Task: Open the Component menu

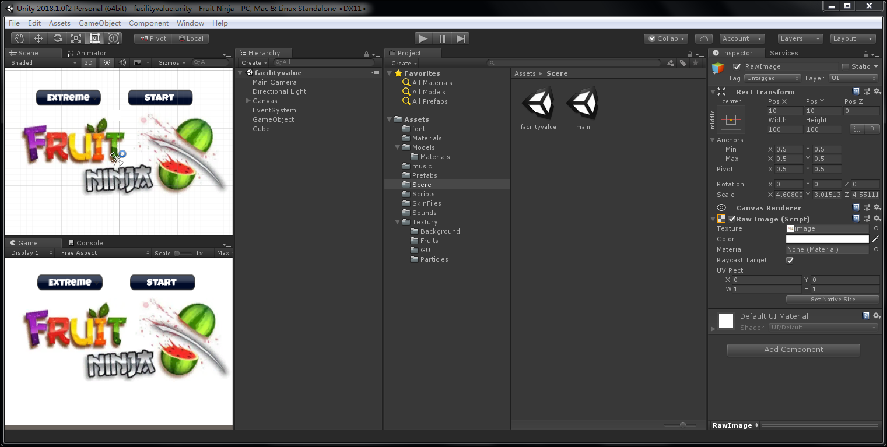Action: click(x=149, y=23)
